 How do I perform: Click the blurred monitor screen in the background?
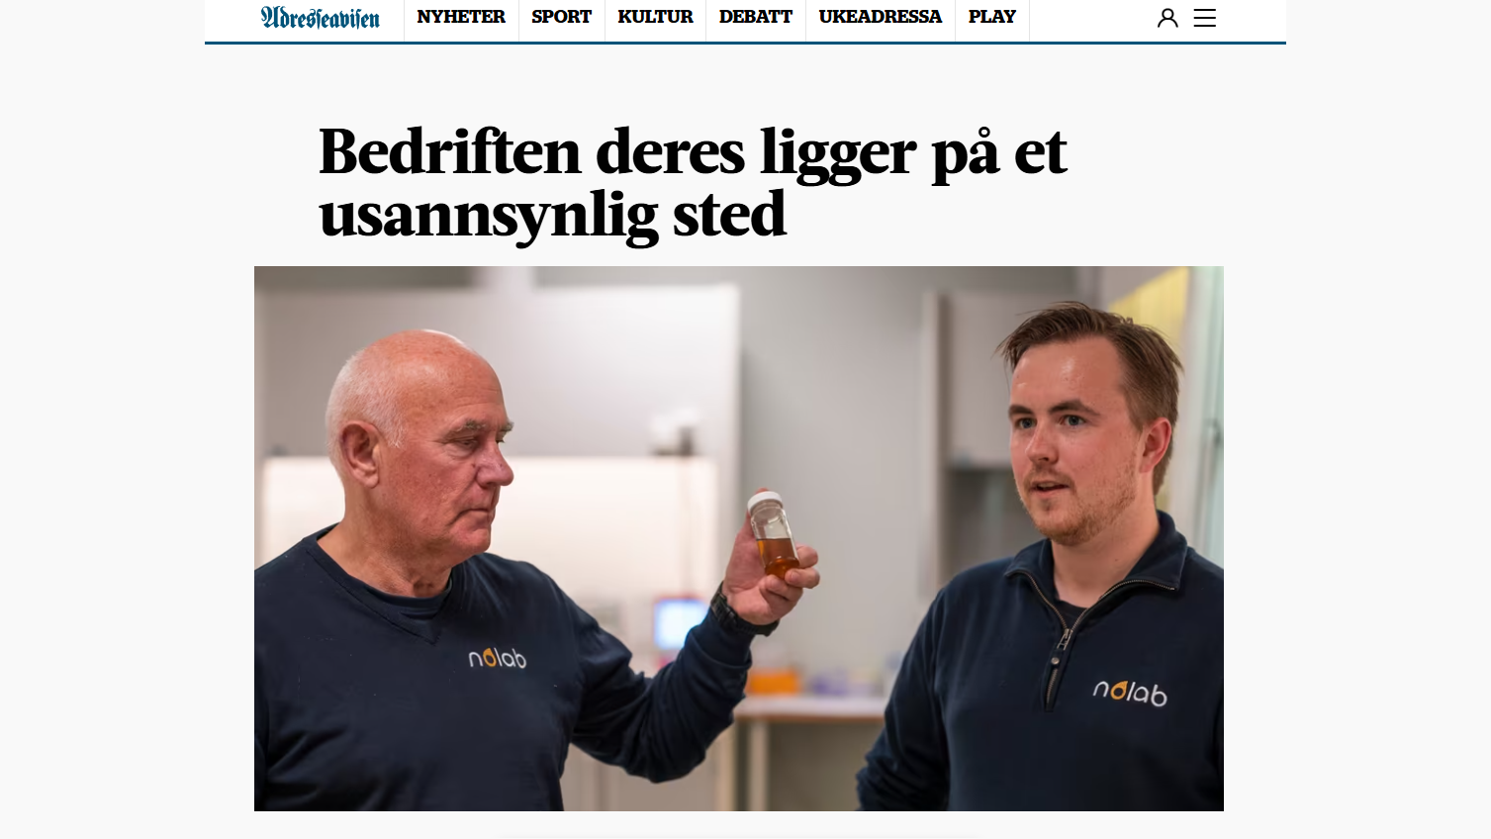coord(679,623)
